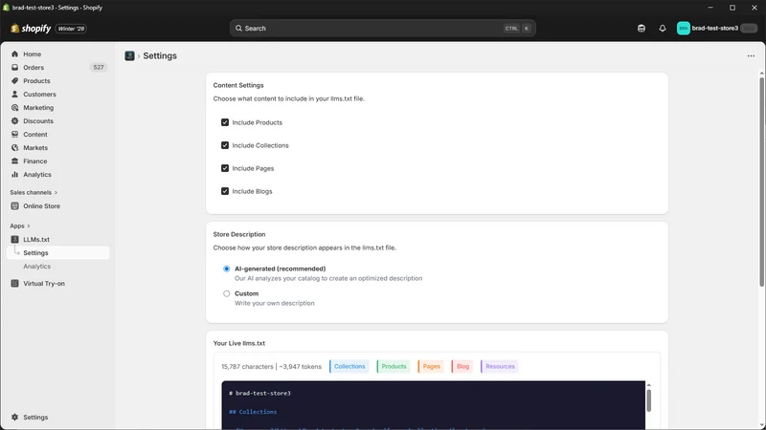Uncheck Include Blogs
Screen dimensions: 766x430
click(225, 191)
